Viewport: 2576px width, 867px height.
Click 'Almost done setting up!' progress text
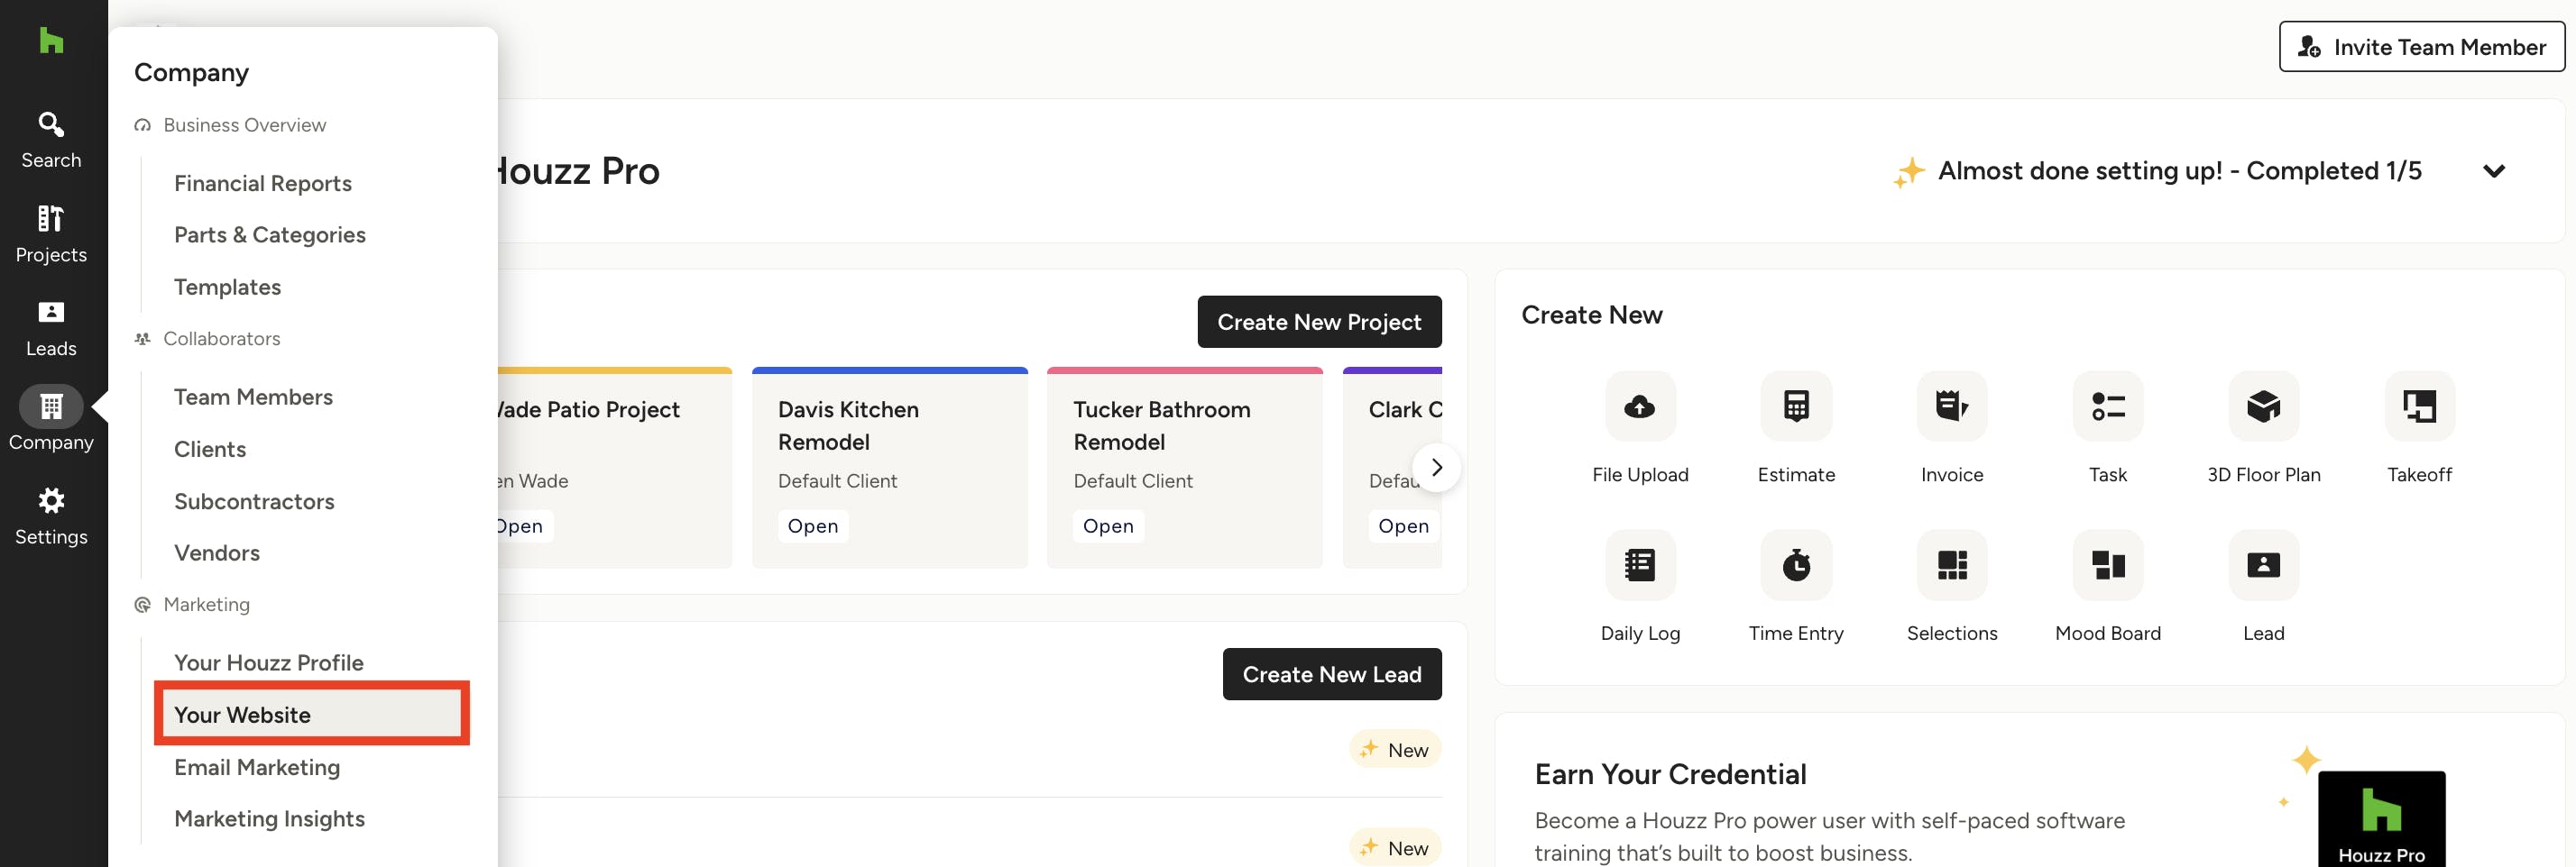point(2179,171)
